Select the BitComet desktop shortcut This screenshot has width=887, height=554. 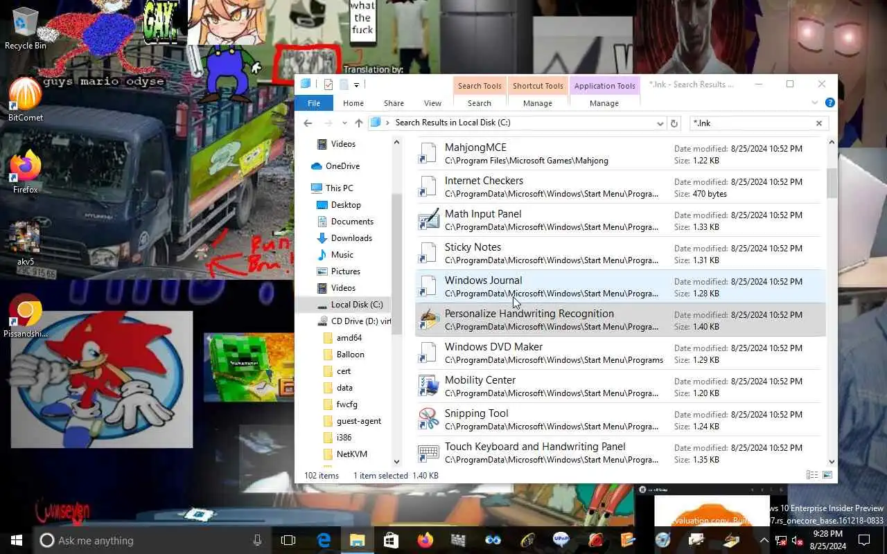click(x=26, y=100)
